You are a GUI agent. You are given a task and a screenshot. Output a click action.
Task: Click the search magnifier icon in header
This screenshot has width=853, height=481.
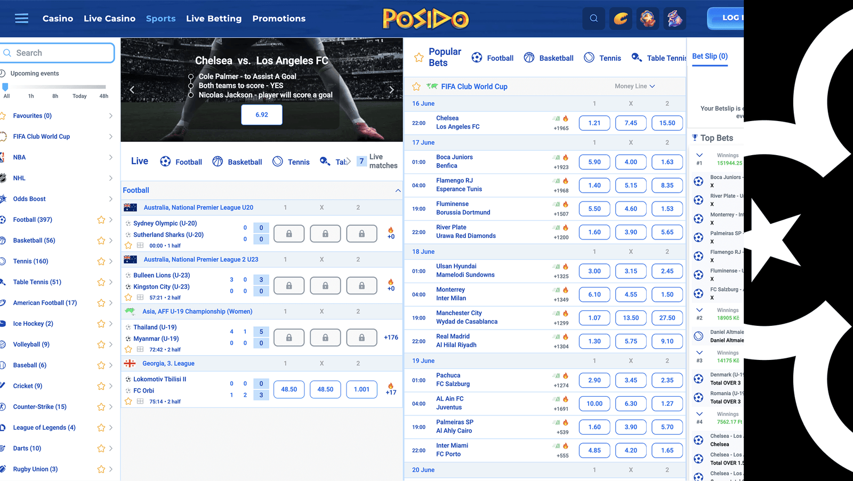[593, 19]
